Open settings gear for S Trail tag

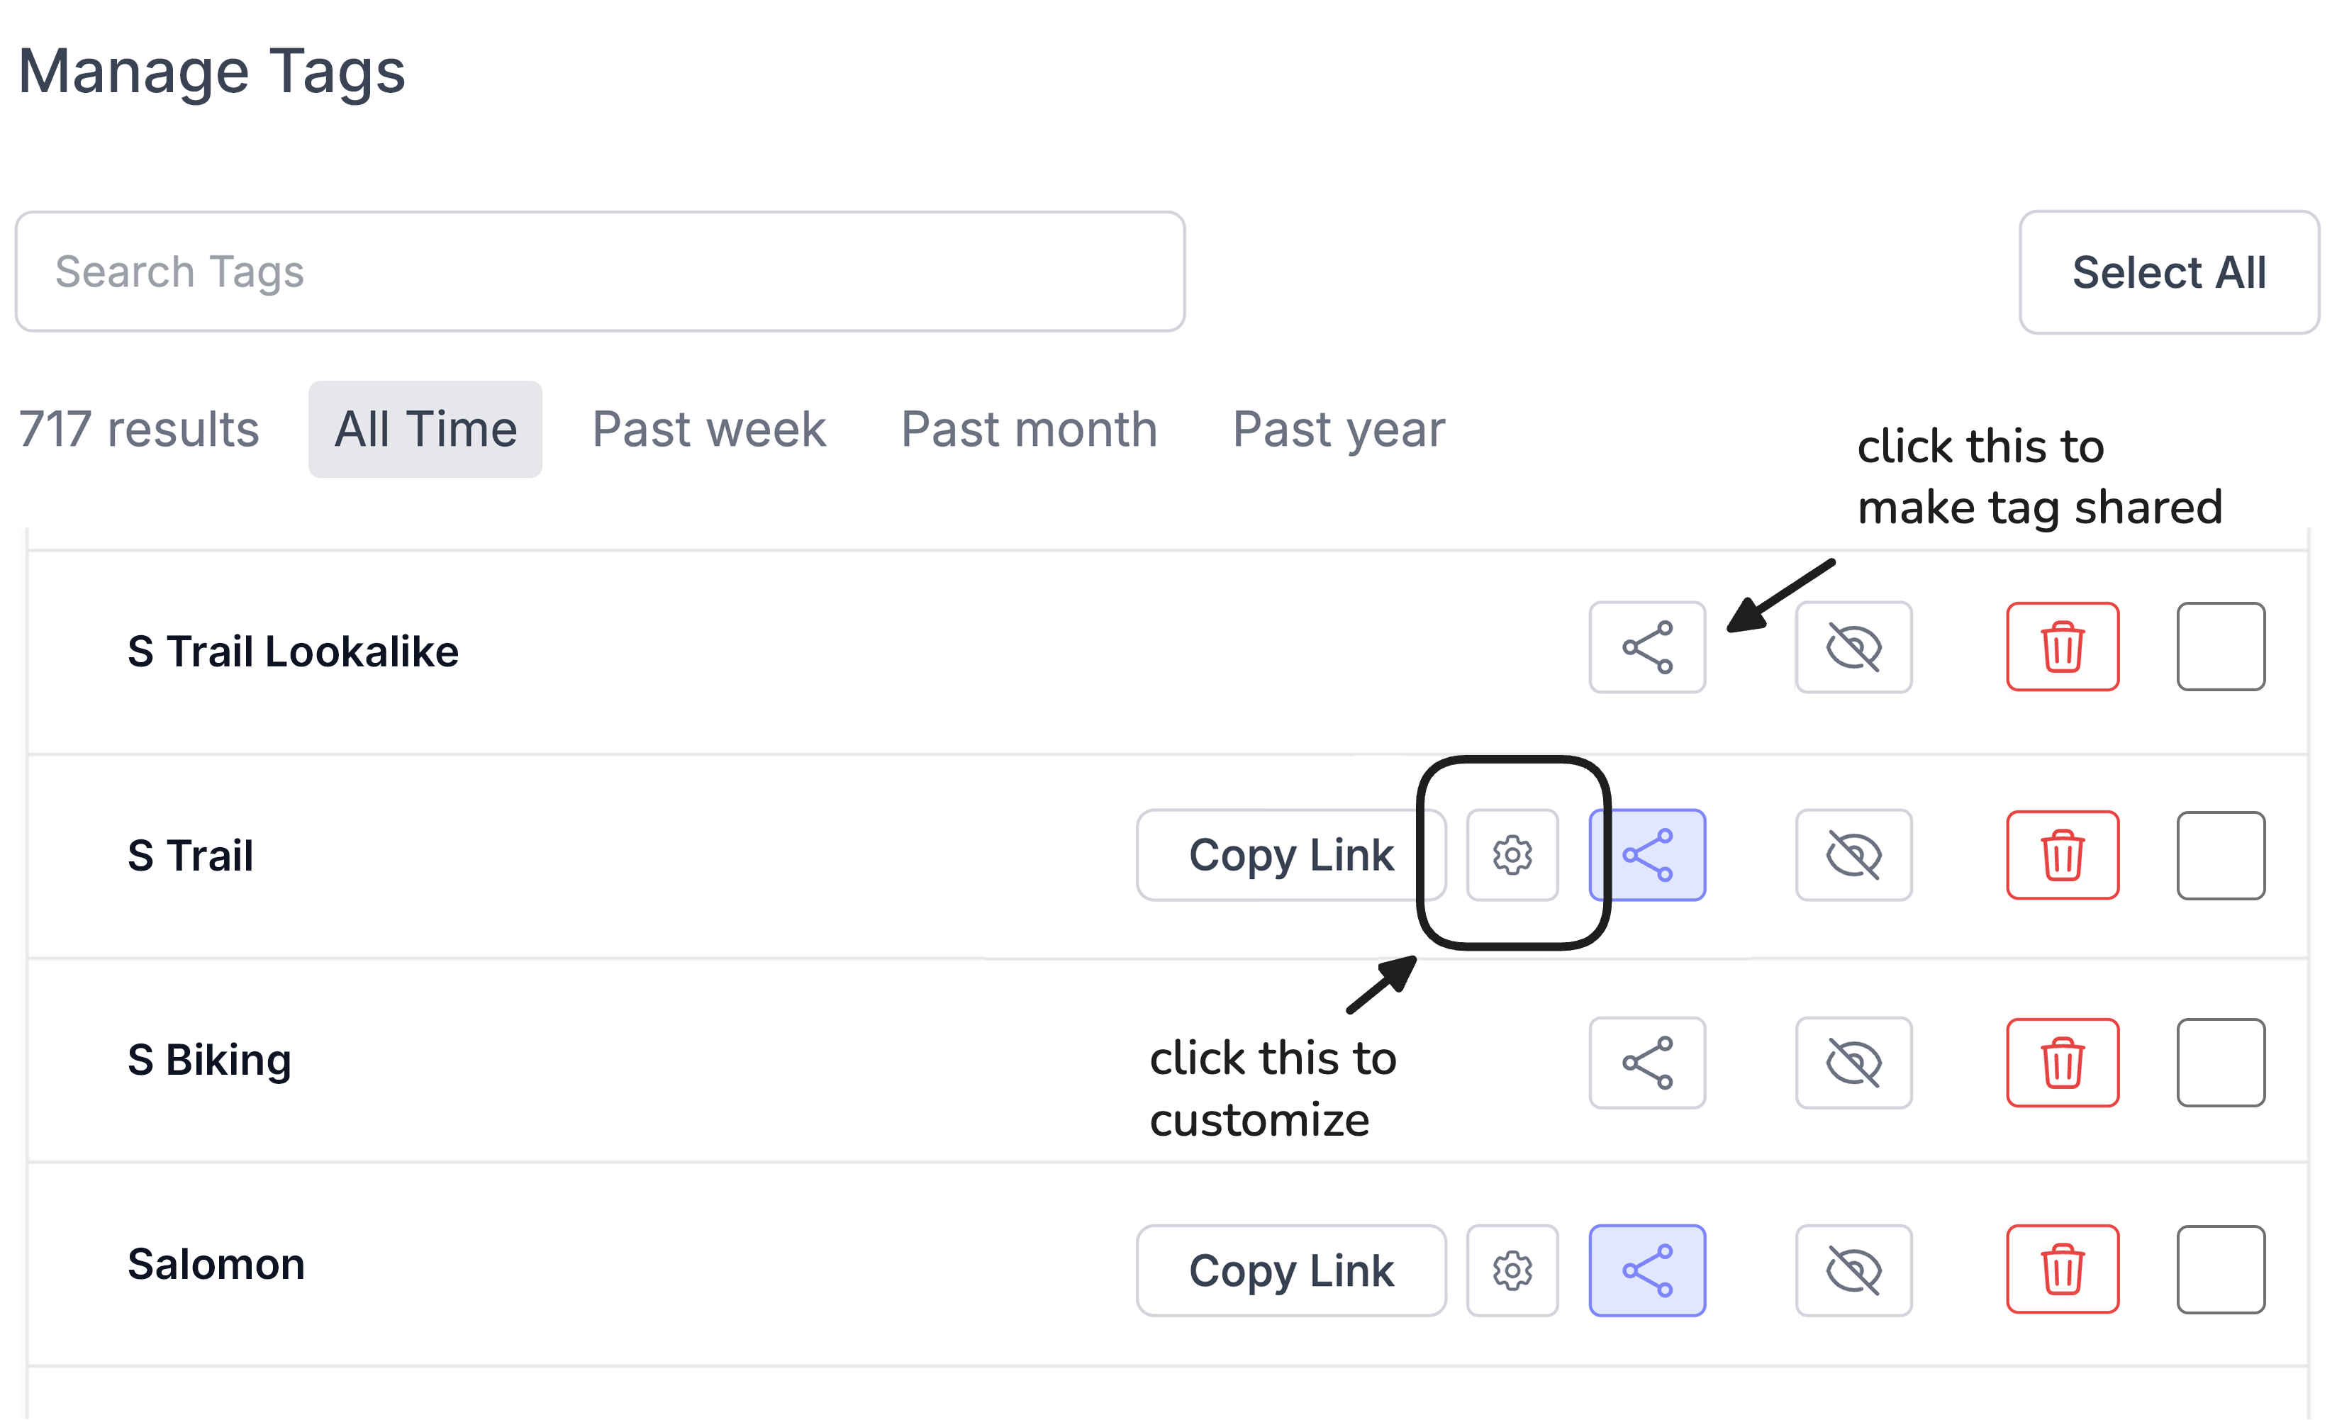pos(1512,855)
